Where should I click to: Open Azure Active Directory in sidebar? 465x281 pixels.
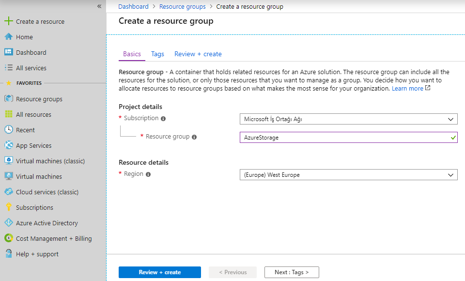47,223
